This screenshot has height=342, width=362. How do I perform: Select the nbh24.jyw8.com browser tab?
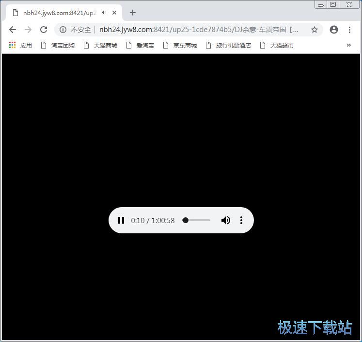pyautogui.click(x=58, y=13)
